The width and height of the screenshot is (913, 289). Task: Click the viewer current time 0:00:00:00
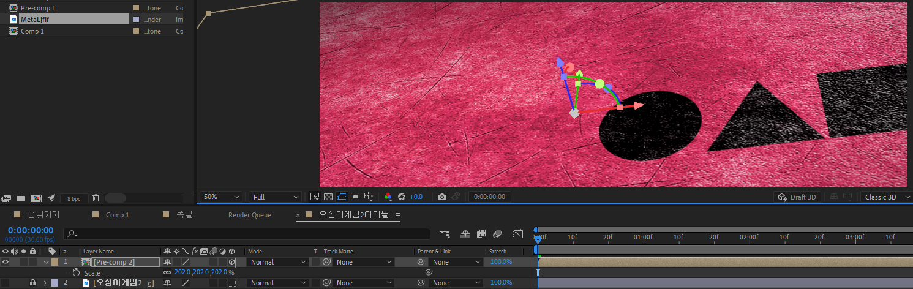[x=490, y=197]
